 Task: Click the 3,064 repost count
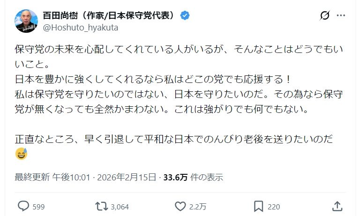point(119,207)
